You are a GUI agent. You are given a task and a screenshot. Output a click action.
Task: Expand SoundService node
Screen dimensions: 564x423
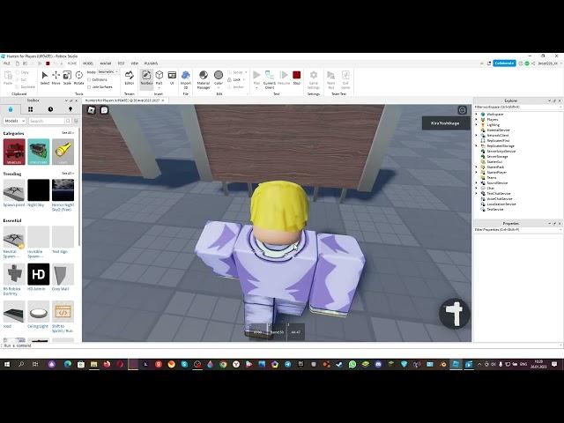pyautogui.click(x=476, y=182)
